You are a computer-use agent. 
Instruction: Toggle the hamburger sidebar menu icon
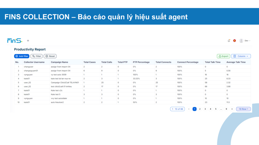[28, 41]
